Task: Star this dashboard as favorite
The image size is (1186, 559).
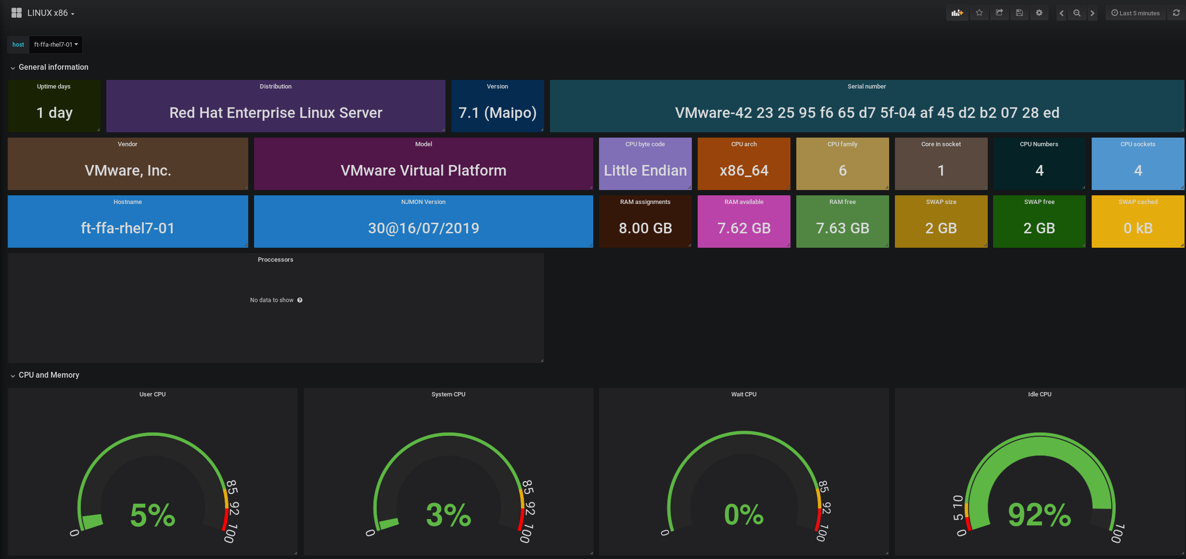Action: [979, 13]
